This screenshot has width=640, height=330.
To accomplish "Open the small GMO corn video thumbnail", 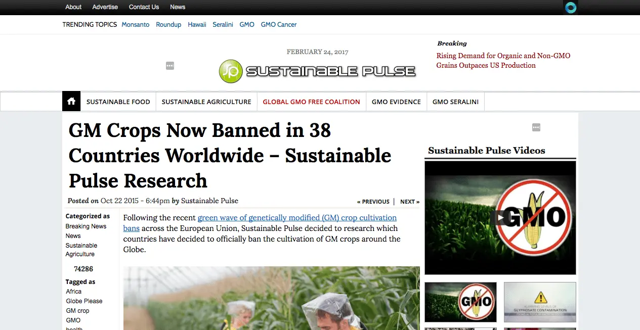I will pos(460,302).
